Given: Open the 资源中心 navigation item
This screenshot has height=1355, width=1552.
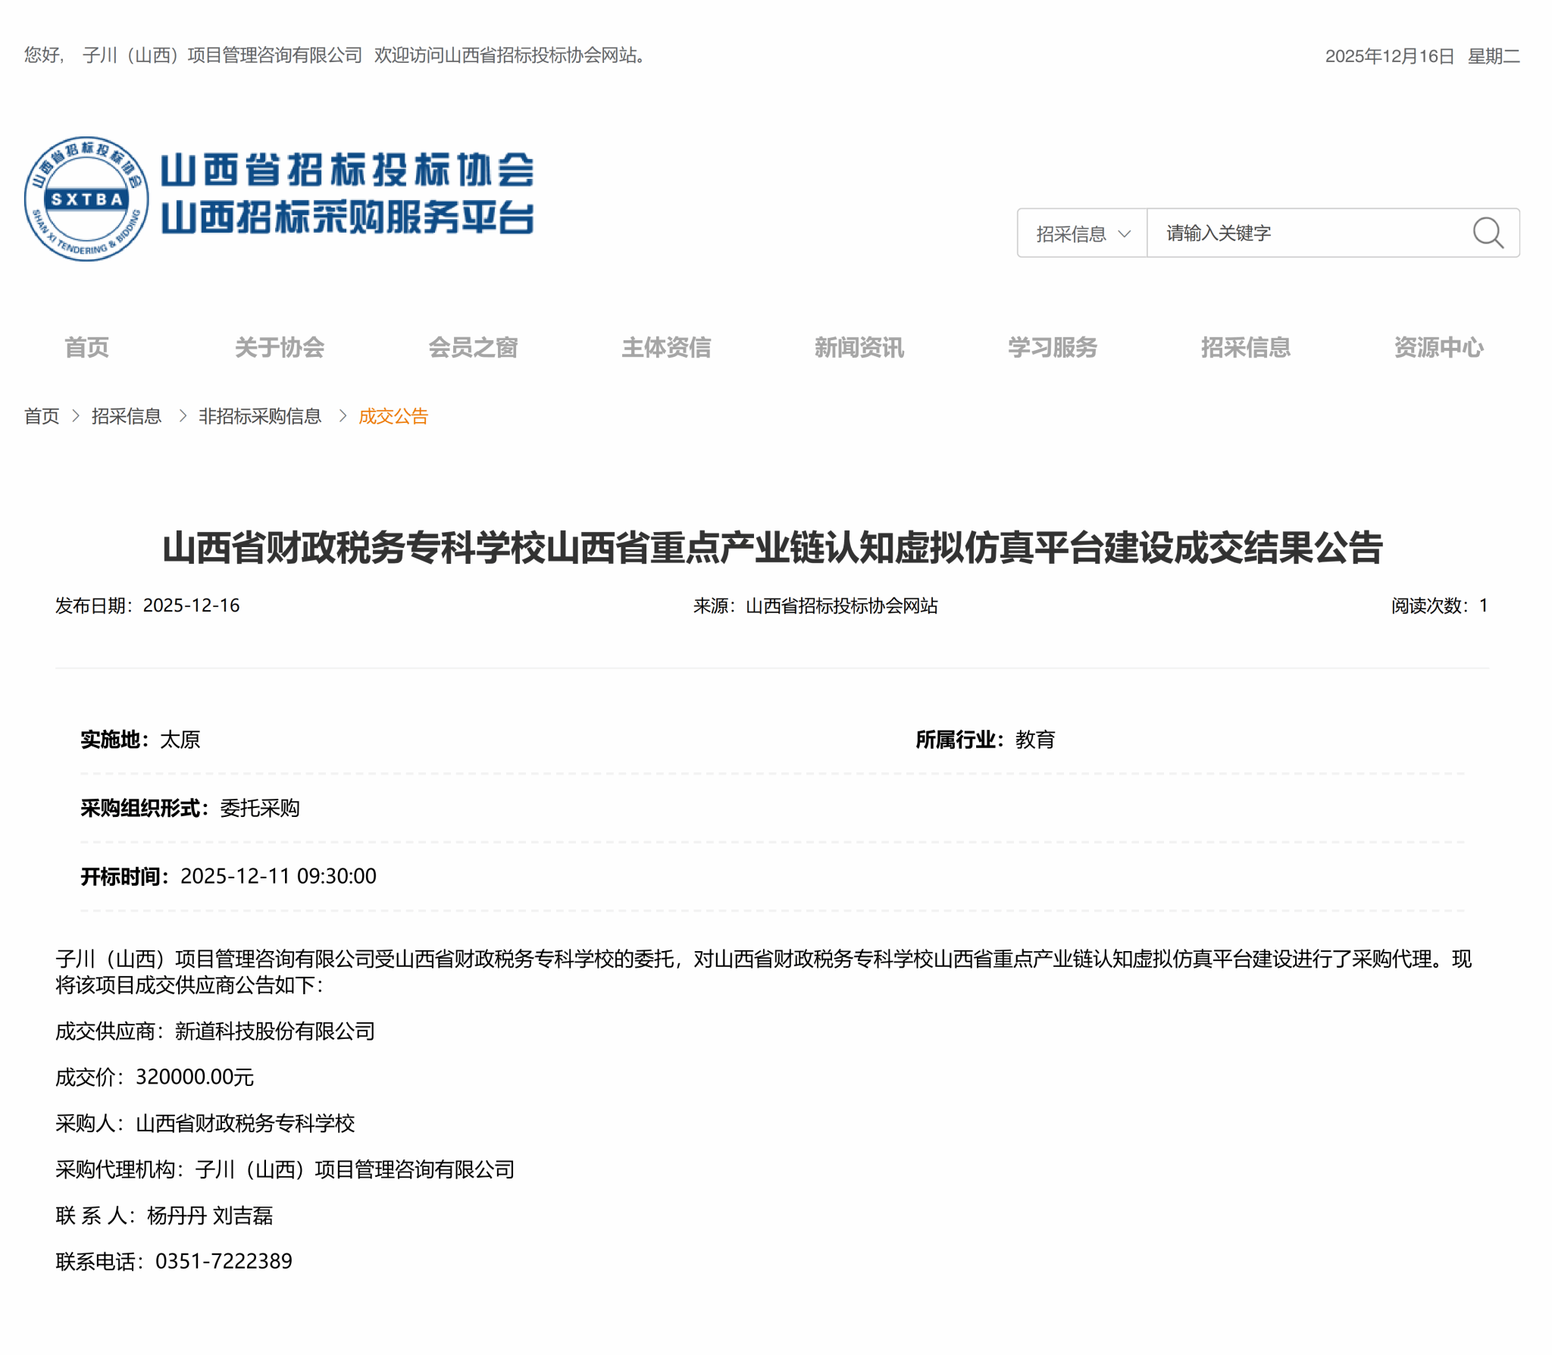Looking at the screenshot, I should pos(1438,347).
